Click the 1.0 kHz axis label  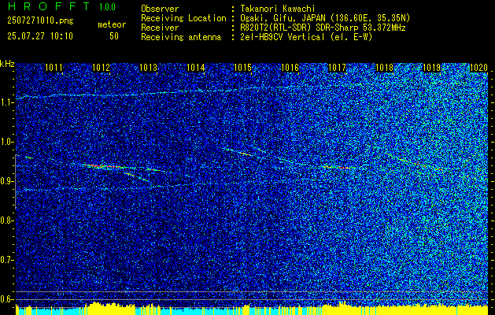point(6,142)
